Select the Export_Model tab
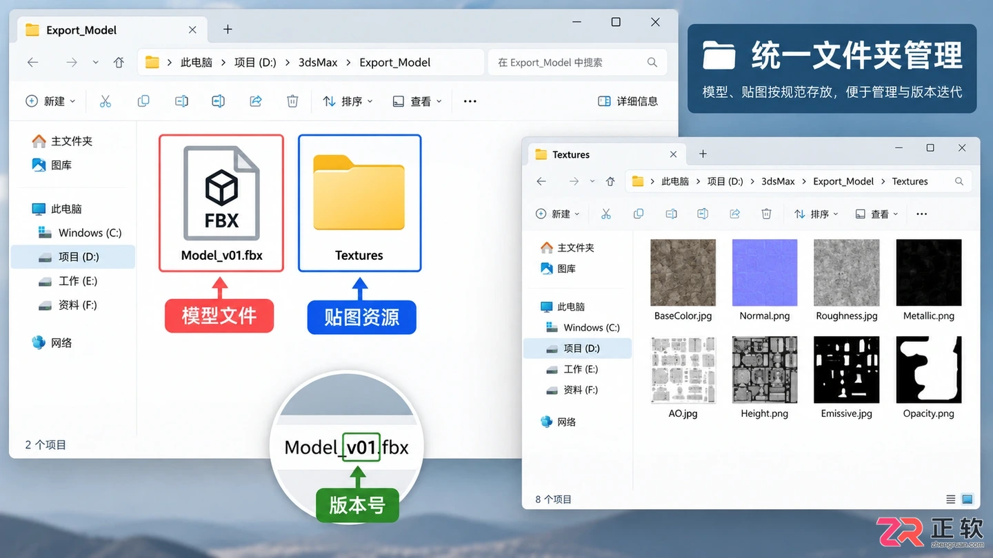The width and height of the screenshot is (993, 558). pos(112,30)
